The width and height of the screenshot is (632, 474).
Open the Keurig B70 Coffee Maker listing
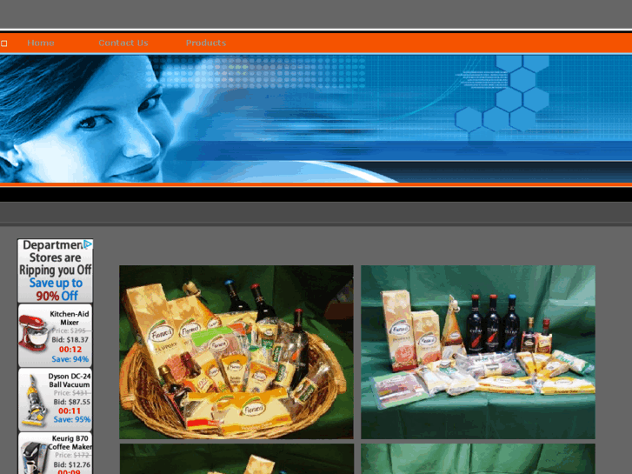coord(56,453)
